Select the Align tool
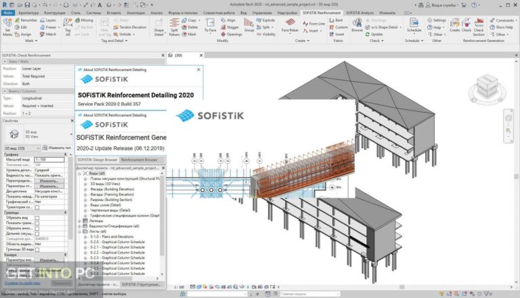Viewport: 520px width, 298px height. pos(228,20)
